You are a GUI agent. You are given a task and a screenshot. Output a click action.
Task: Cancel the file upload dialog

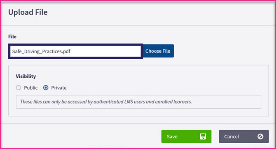[x=244, y=137]
